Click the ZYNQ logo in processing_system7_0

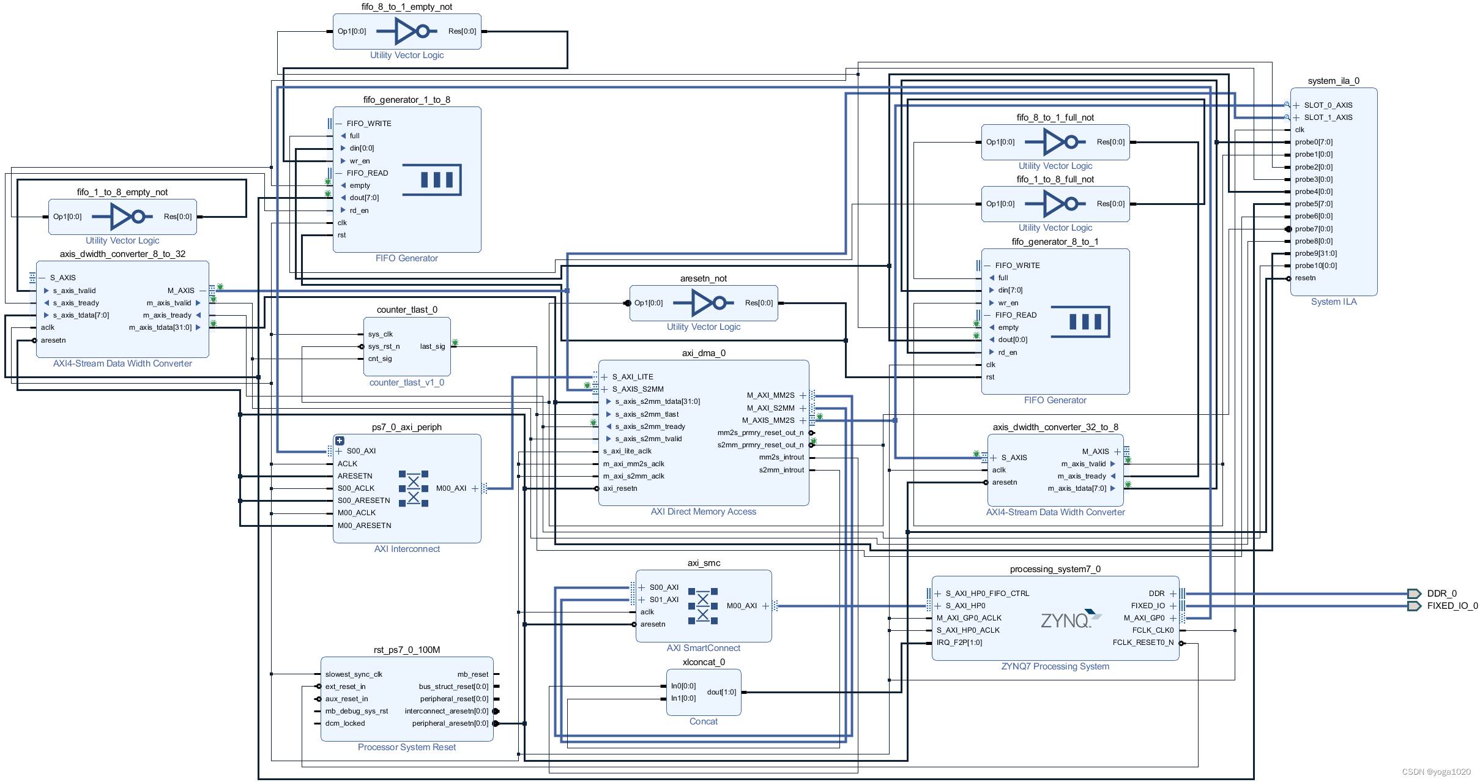pos(1069,619)
